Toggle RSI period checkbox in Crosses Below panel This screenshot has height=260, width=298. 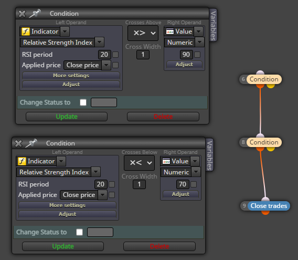tap(112, 184)
